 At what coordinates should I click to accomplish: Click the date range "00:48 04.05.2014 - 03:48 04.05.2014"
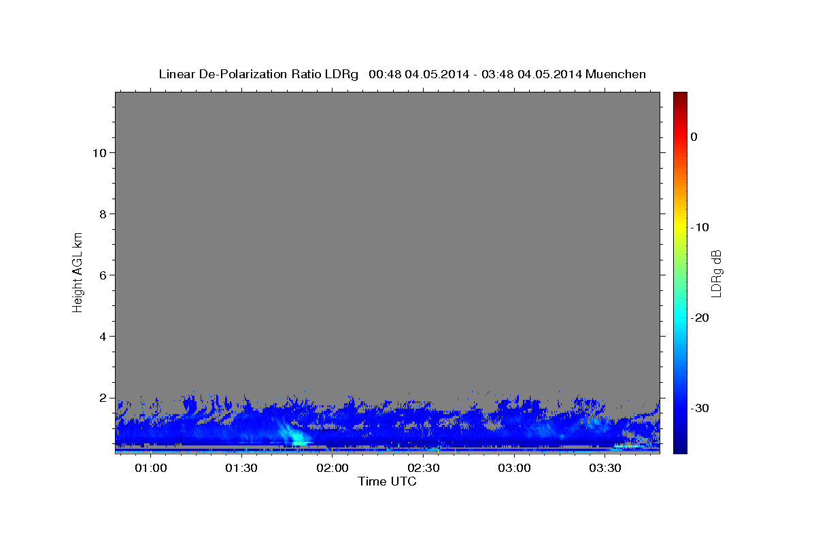click(475, 74)
